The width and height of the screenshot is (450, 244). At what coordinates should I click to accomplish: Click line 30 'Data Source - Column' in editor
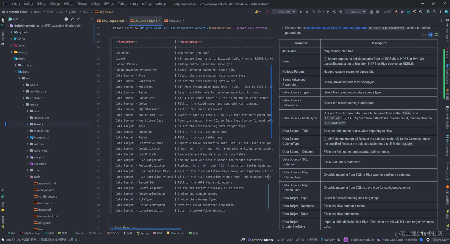(x=132, y=104)
